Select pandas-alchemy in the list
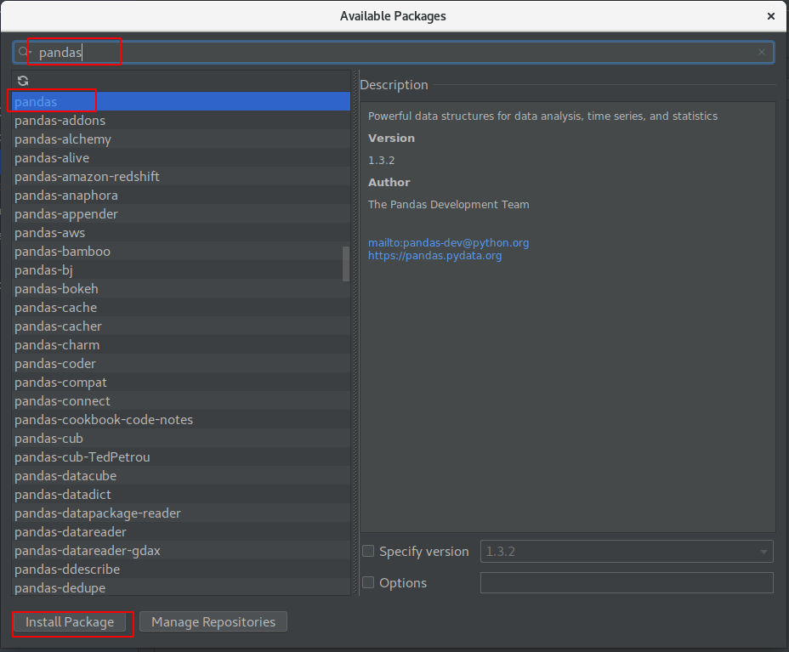The image size is (789, 652). point(181,139)
